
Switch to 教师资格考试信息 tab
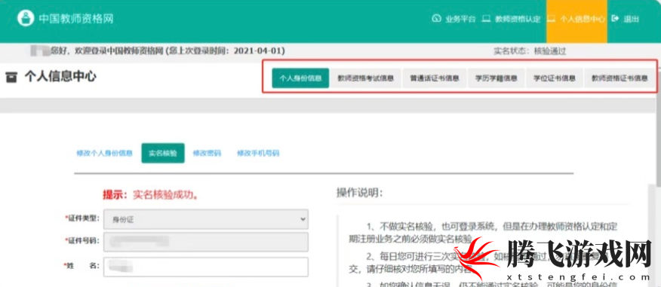365,78
